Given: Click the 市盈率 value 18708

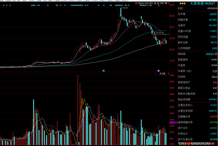Looking at the screenshot, I should [x=214, y=65].
